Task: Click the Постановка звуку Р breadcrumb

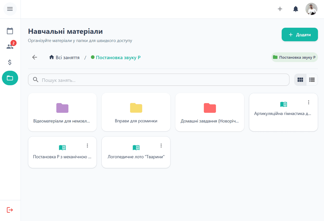Action: click(118, 57)
